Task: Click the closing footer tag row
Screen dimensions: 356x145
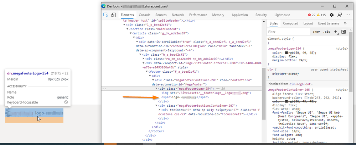Action: (x=156, y=131)
